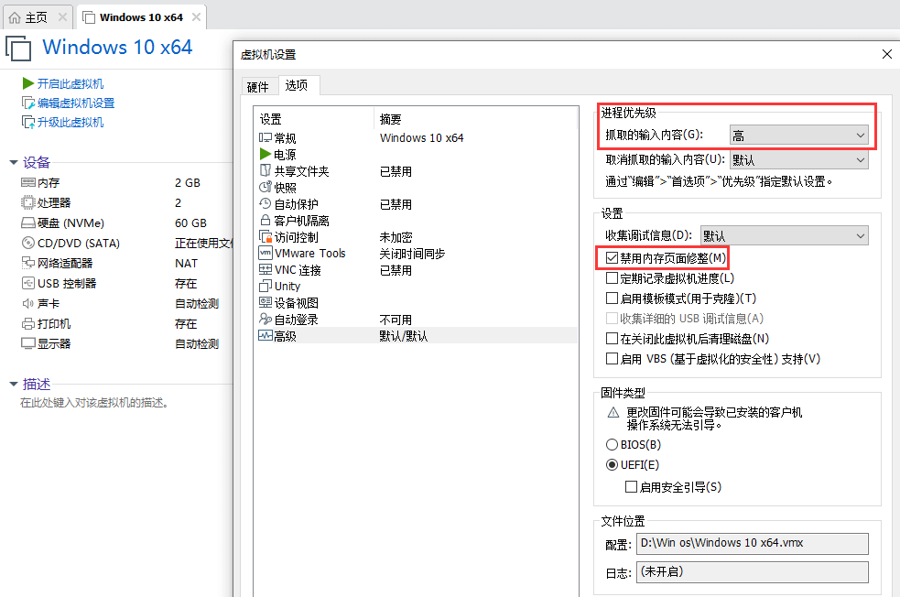Expand the gather debugging information dropdown

784,236
